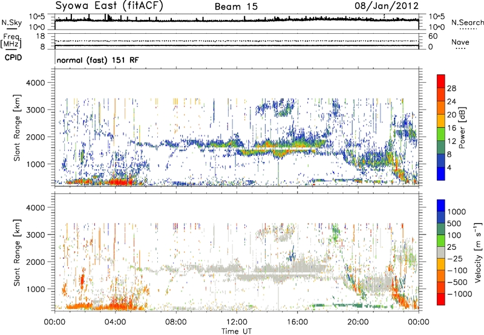Click the '10^5' tick beside N.Search
This screenshot has height=335, width=484.
[x=437, y=16]
